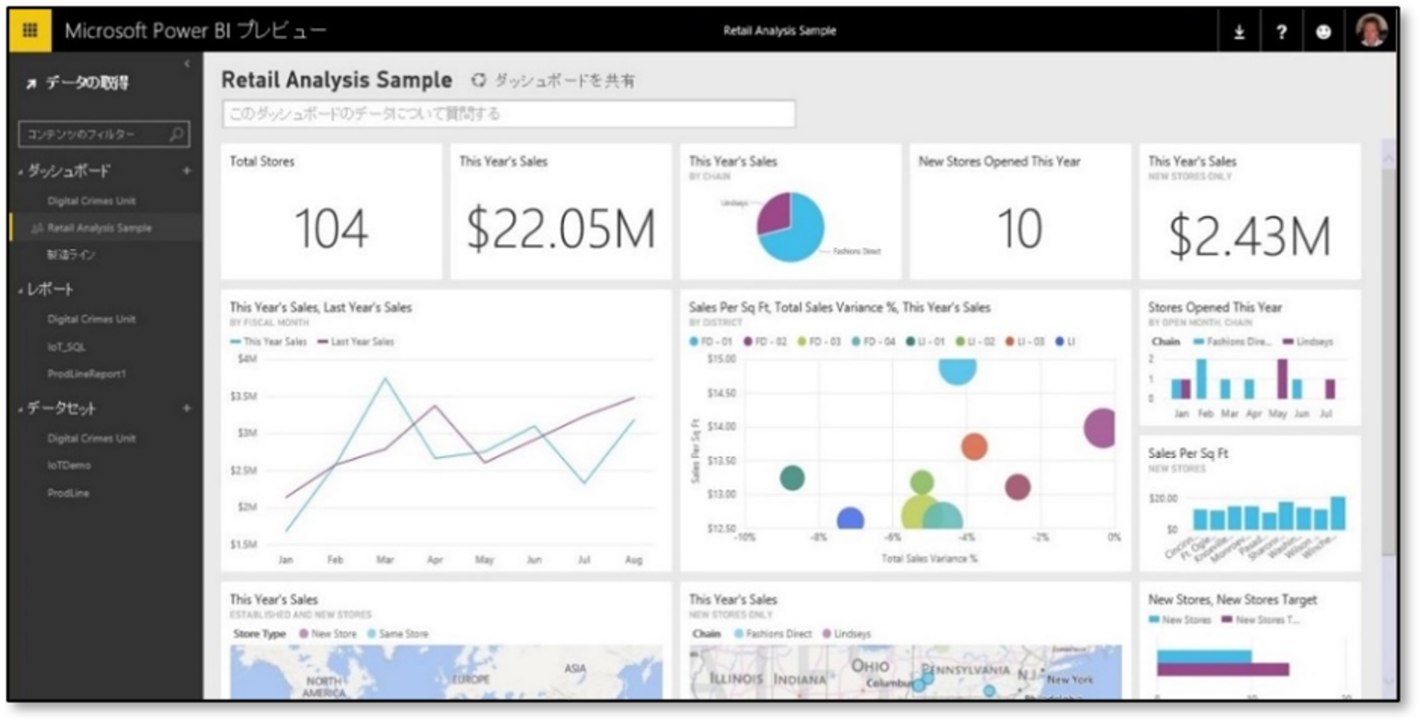Click the Microsoft Power BI プレビュー logo text
The width and height of the screenshot is (1420, 722).
coord(195,30)
